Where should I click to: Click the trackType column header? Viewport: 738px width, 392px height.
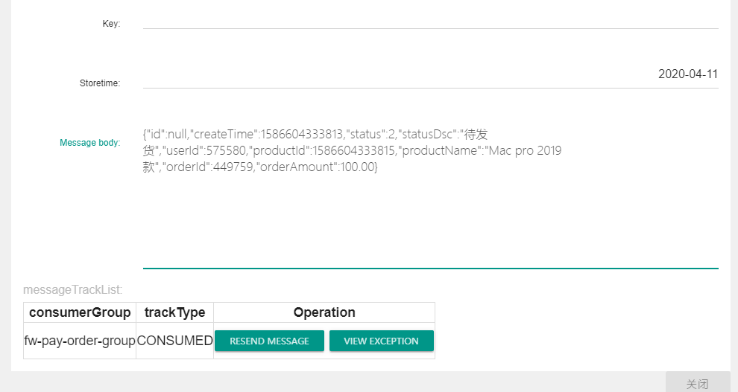pyautogui.click(x=174, y=312)
